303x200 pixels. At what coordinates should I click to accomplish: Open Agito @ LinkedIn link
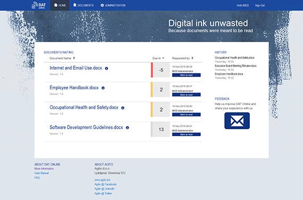105,189
